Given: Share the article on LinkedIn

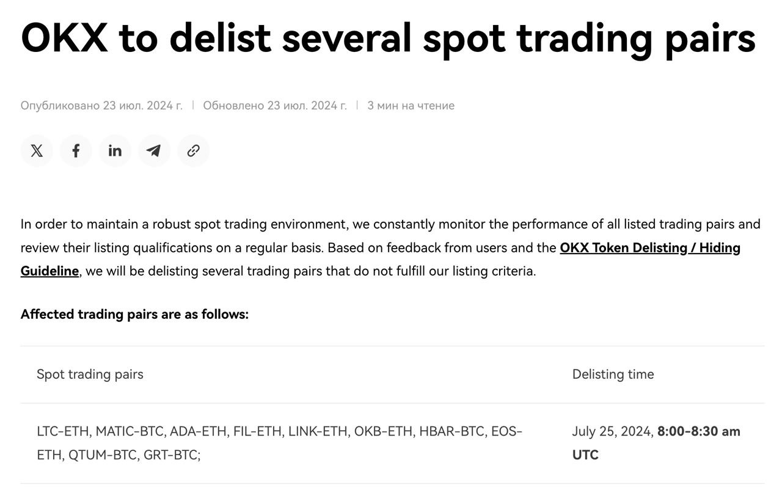Looking at the screenshot, I should pyautogui.click(x=115, y=151).
